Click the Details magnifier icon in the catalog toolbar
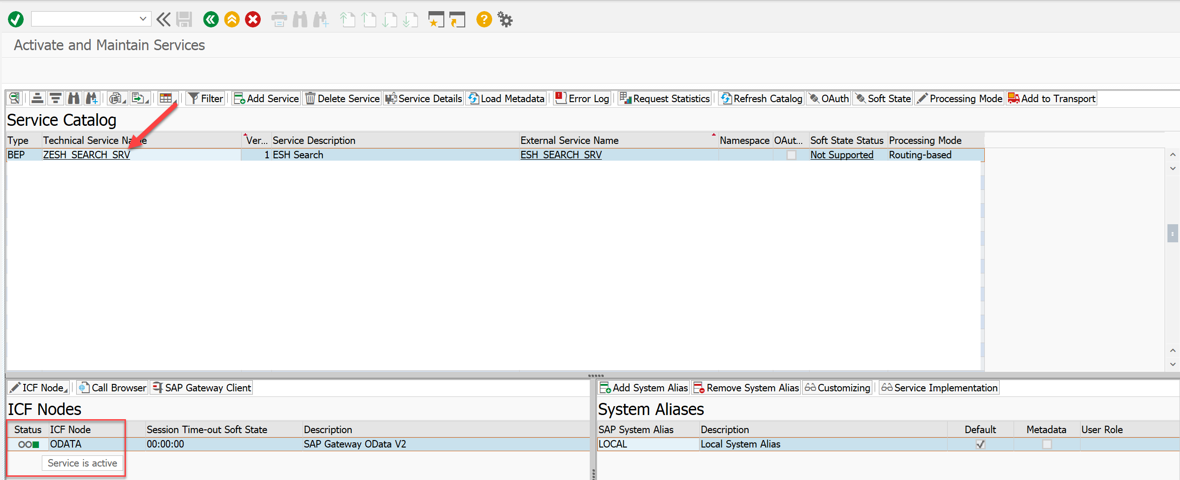The height and width of the screenshot is (480, 1180). coord(15,98)
